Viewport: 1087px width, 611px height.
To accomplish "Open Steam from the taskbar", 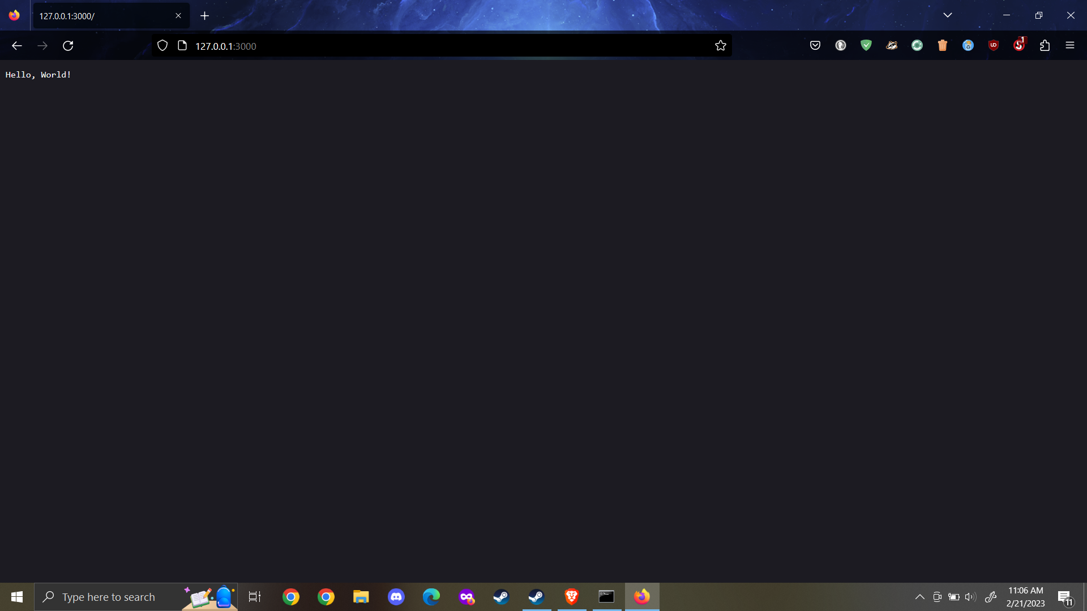I will tap(502, 596).
